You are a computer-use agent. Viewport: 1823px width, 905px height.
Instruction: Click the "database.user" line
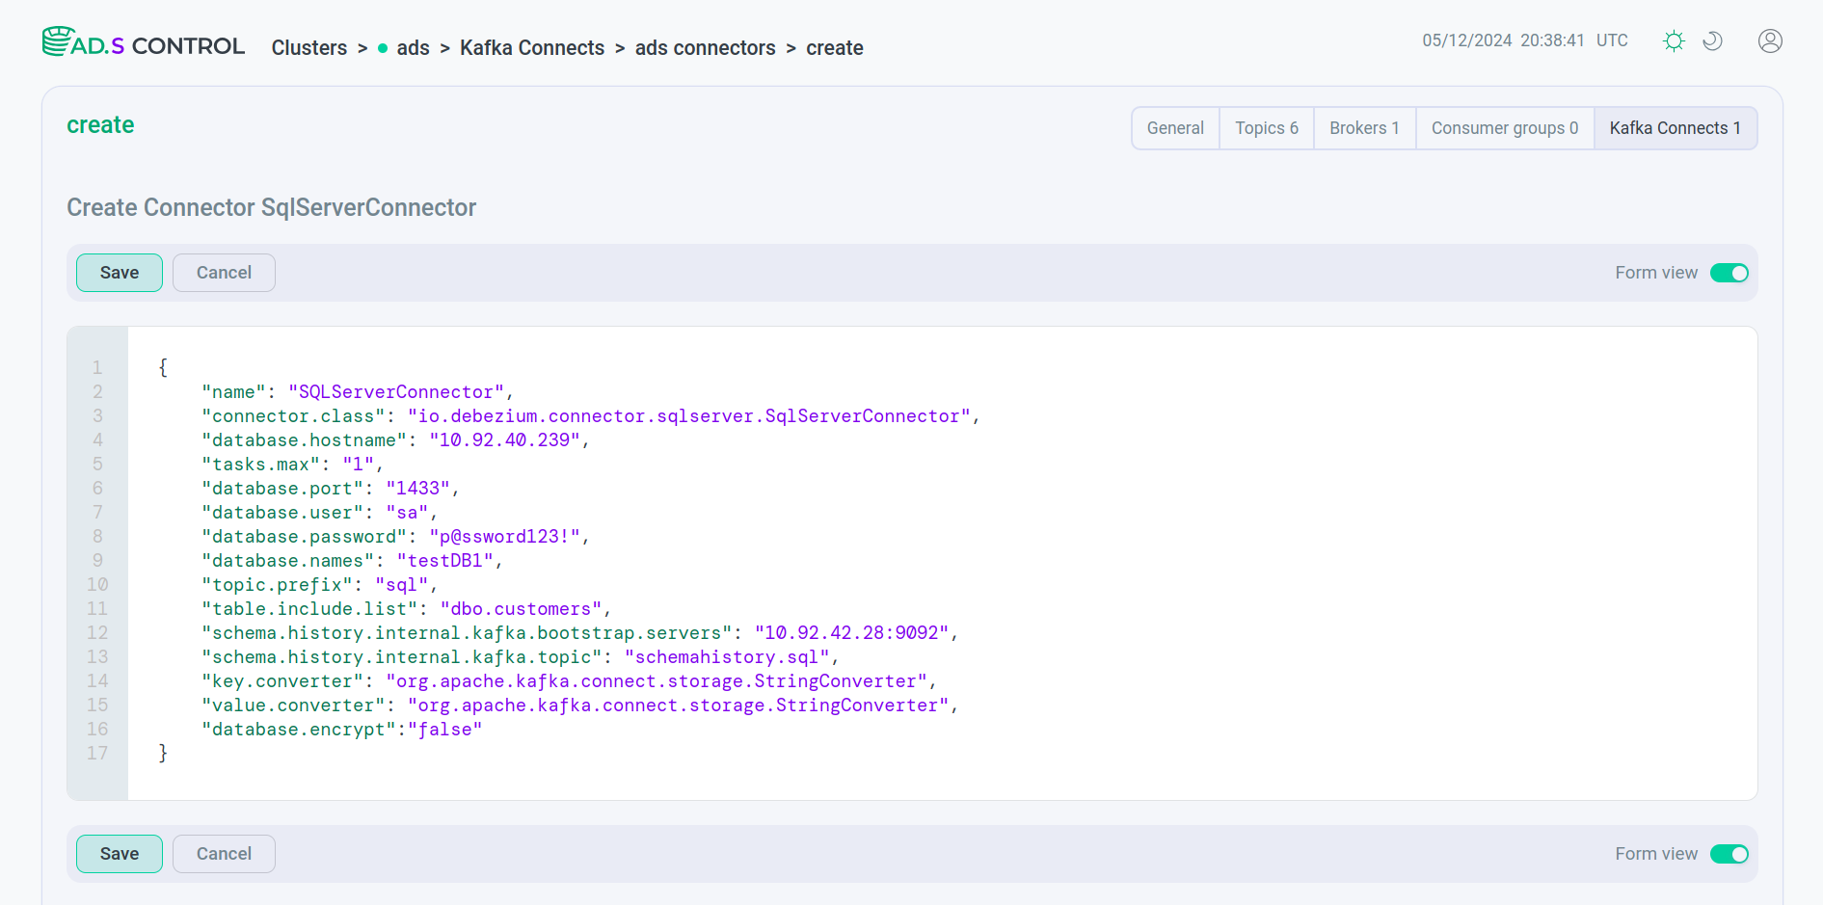tap(319, 513)
